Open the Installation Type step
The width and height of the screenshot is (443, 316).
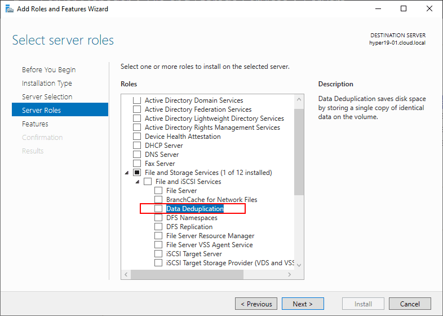click(47, 84)
